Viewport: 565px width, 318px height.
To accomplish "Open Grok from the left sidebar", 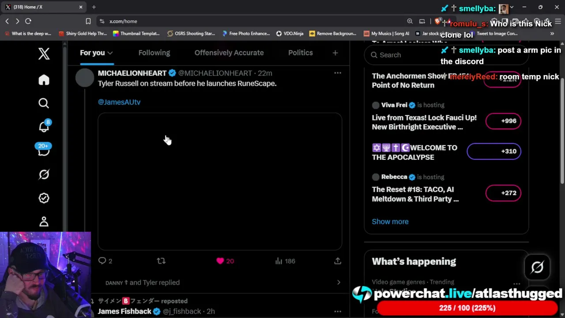I will (44, 174).
